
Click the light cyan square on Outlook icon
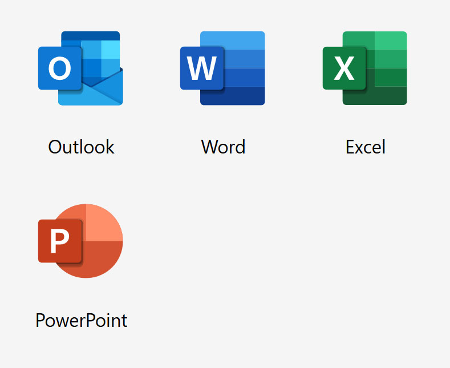tap(111, 49)
